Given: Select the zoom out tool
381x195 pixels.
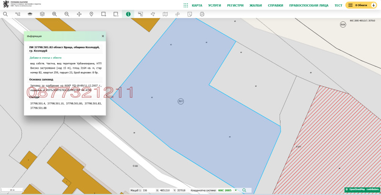Looking at the screenshot, I should point(67,14).
